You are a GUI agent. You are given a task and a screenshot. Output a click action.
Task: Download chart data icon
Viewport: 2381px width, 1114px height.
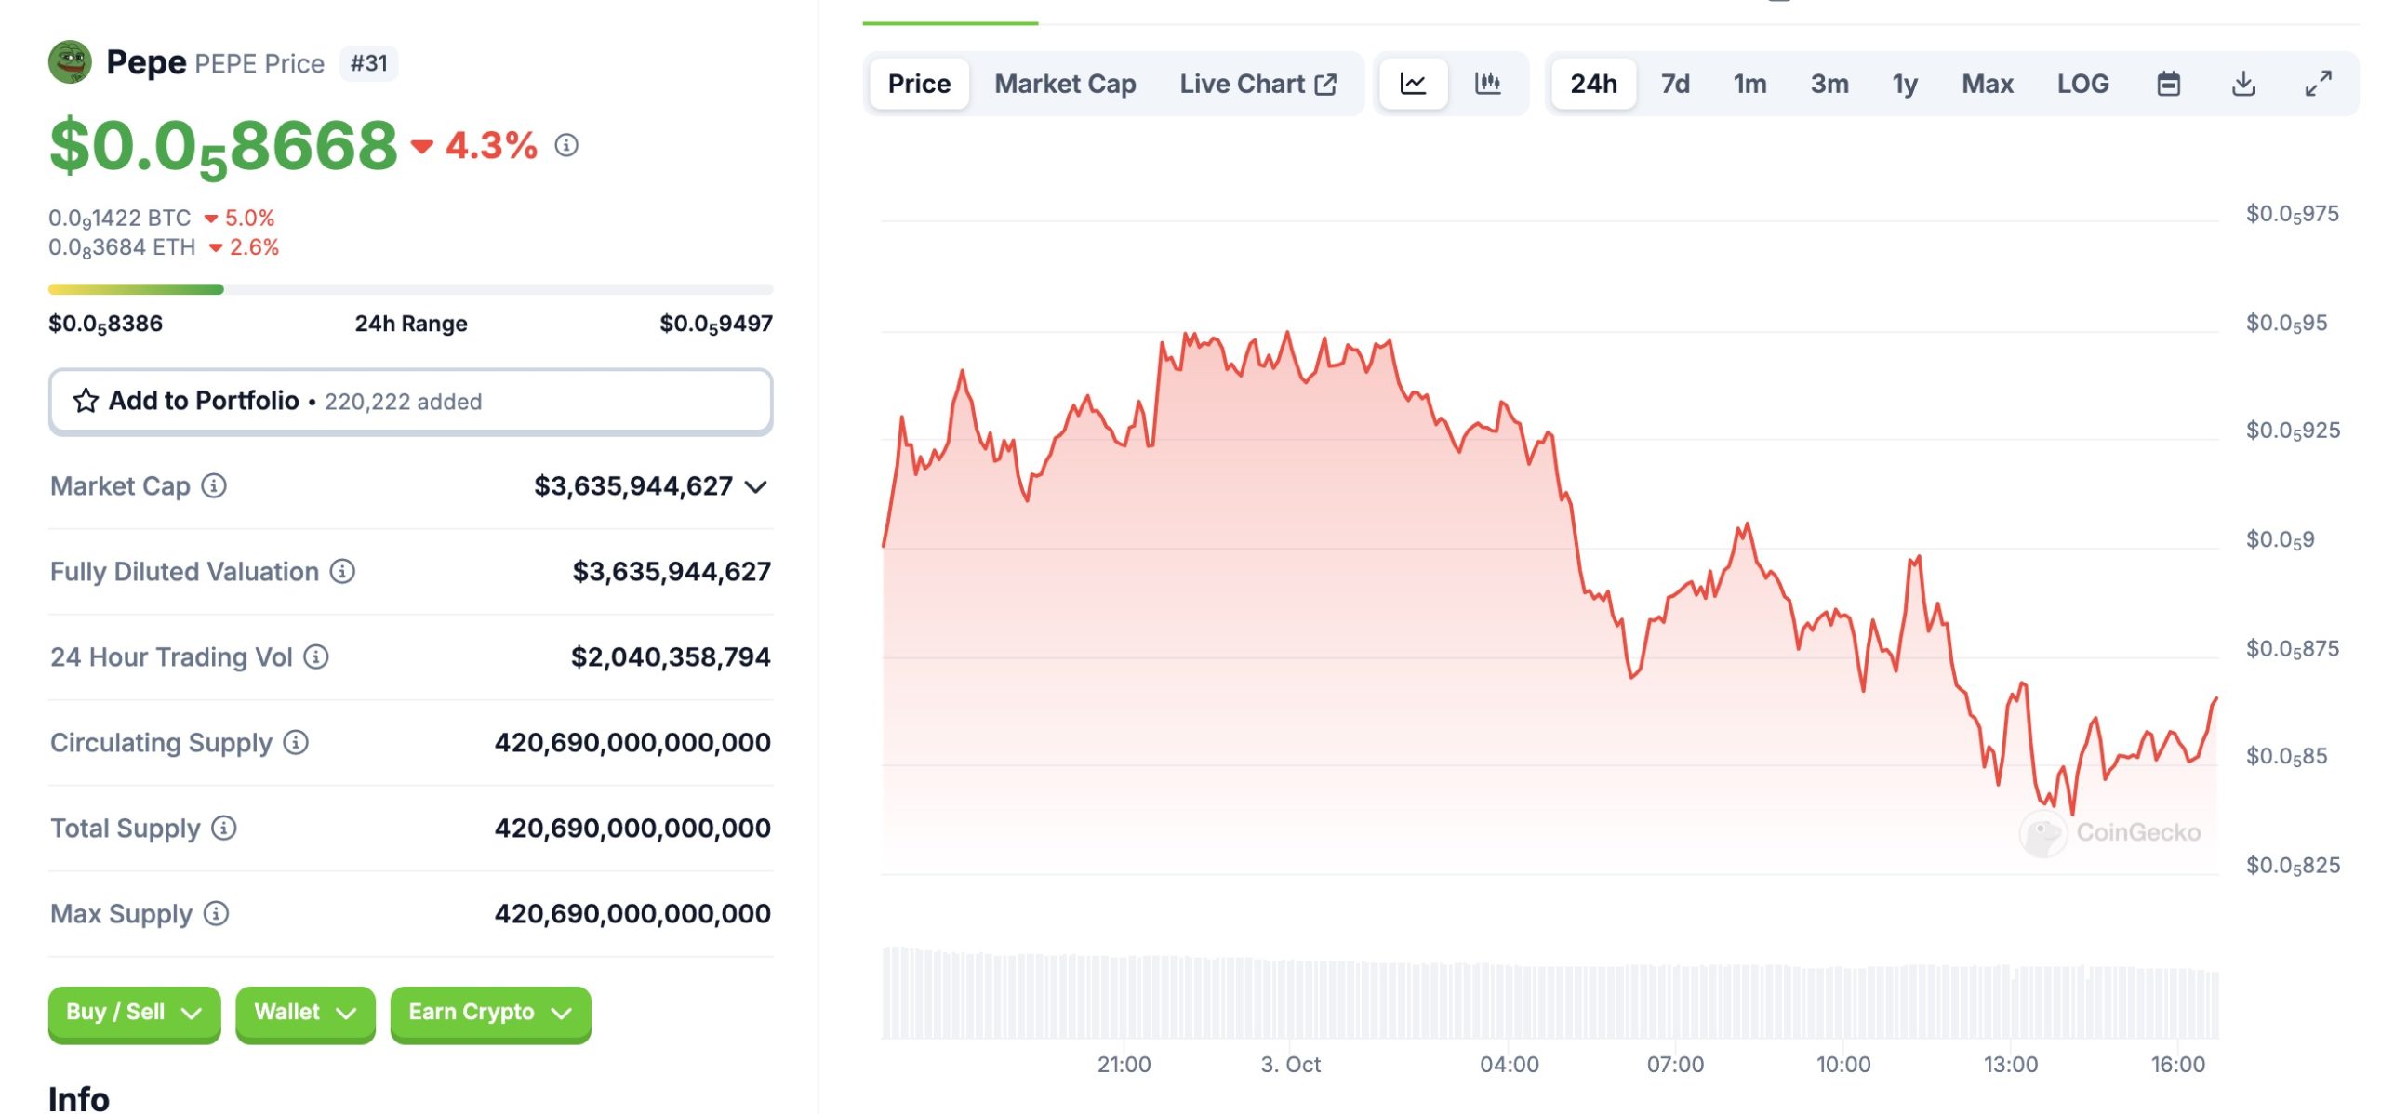pyautogui.click(x=2243, y=84)
